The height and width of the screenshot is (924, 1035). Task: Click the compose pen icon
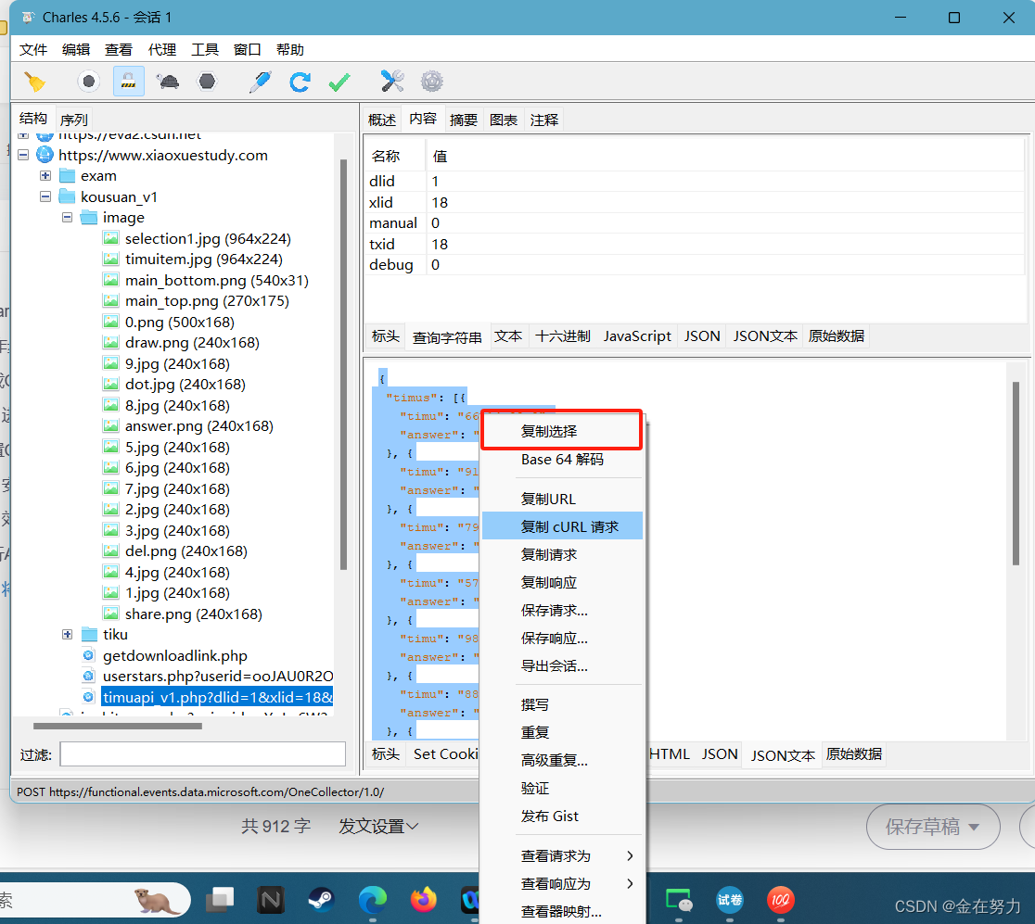260,82
